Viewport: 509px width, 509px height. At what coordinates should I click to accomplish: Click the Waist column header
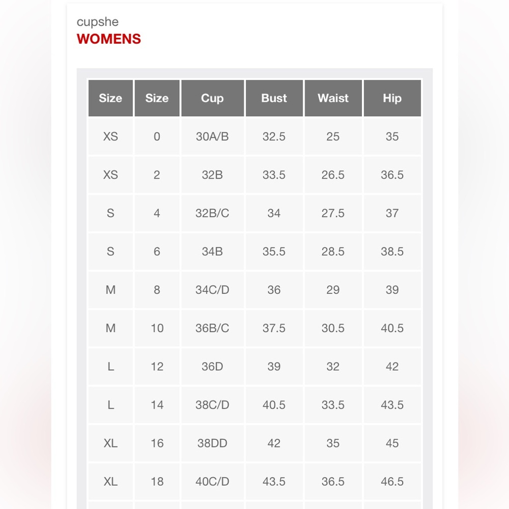pos(333,98)
